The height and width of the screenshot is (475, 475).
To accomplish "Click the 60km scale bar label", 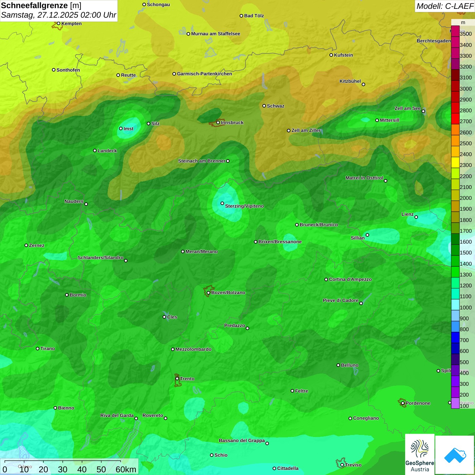I will pos(126,469).
